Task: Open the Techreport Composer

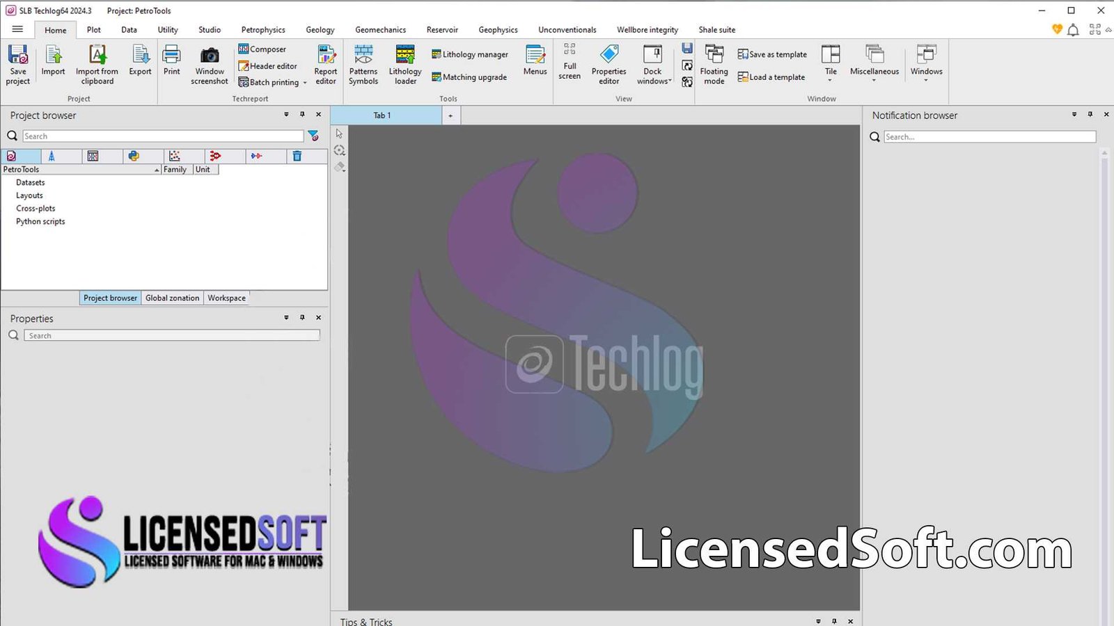Action: (262, 49)
